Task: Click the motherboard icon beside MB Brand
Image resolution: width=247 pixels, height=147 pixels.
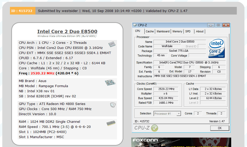Action: tap(110, 83)
